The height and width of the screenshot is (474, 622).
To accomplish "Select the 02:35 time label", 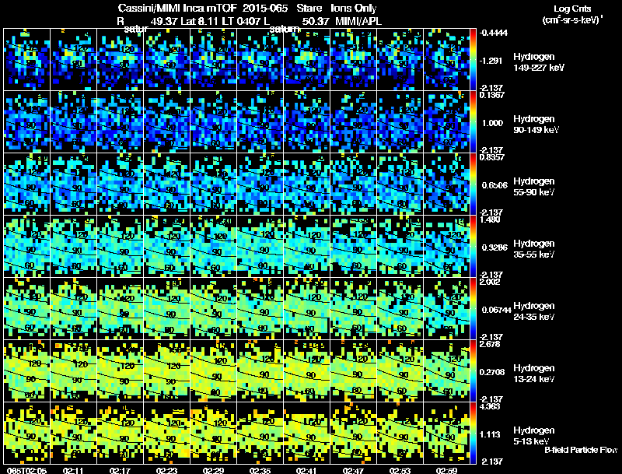I will pyautogui.click(x=260, y=470).
